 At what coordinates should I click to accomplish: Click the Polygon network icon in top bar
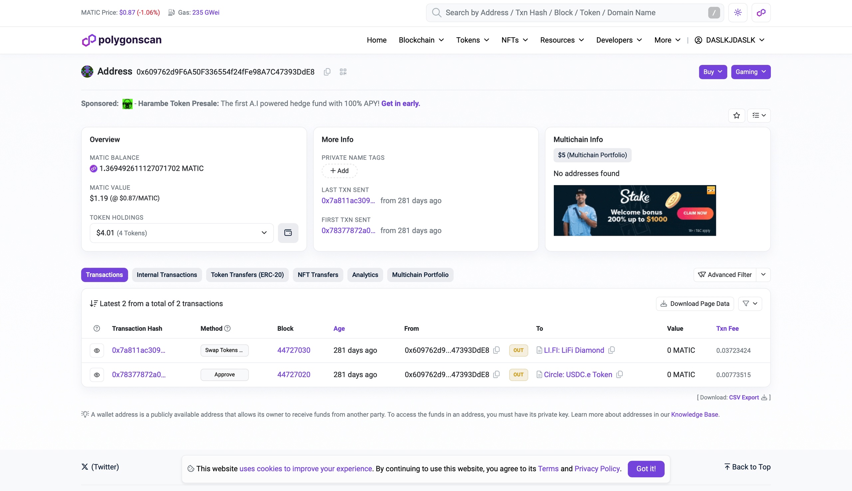[x=761, y=12]
